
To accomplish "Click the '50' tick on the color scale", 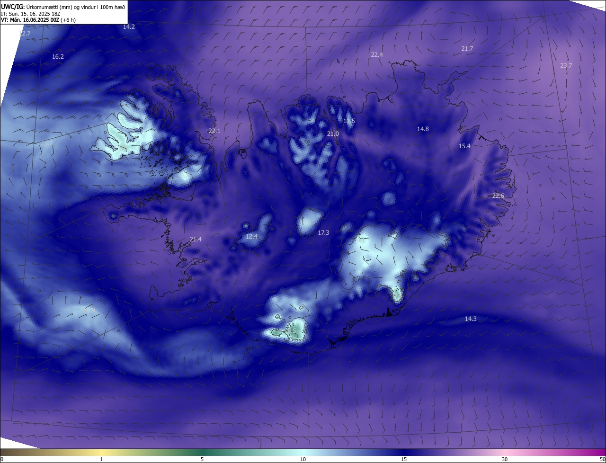I will pyautogui.click(x=602, y=460).
